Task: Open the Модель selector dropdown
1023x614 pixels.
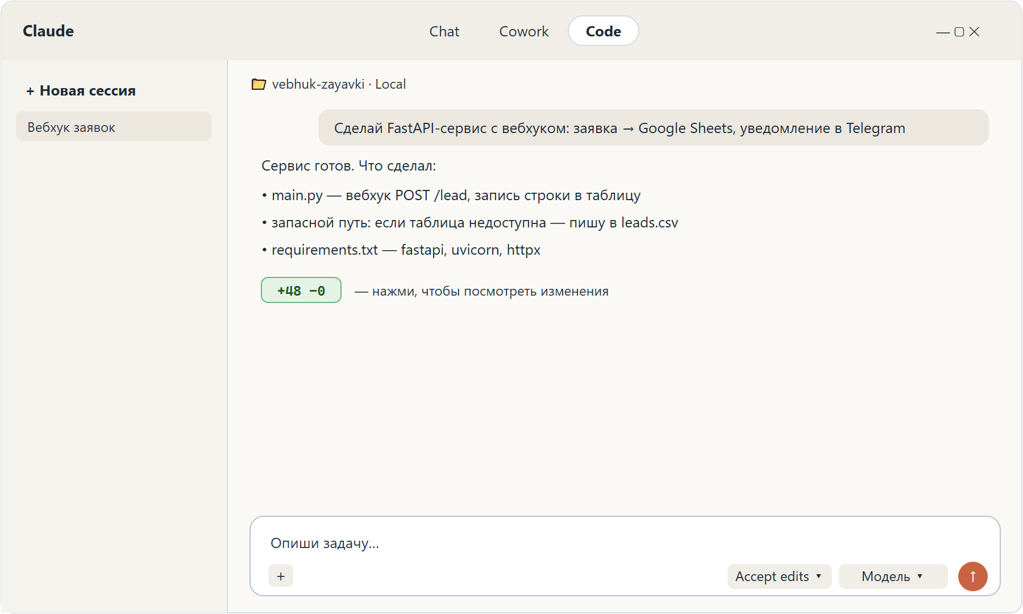Action: [x=893, y=576]
